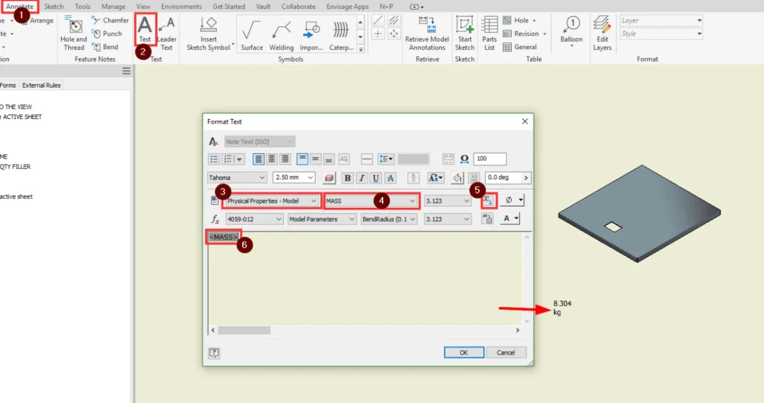Open the Collaborate ribbon tab
The height and width of the screenshot is (403, 764).
(x=299, y=6)
